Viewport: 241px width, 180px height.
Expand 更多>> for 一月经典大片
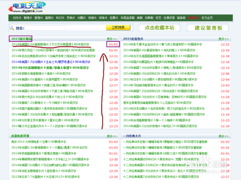click(x=224, y=136)
